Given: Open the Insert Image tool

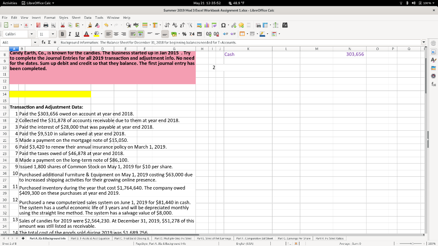Looking at the screenshot, I should pyautogui.click(x=198, y=25).
